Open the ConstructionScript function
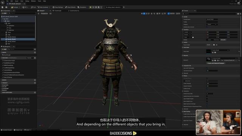The width and height of the screenshot is (242, 136). [9, 60]
